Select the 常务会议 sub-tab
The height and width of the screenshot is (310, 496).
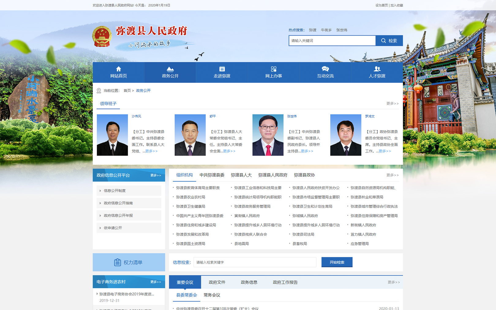pos(212,295)
